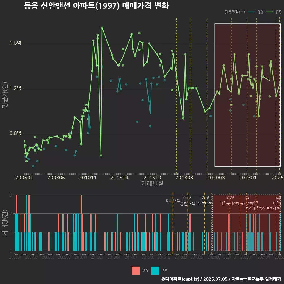
Task: Click 202404 on the volume chart x-axis
Action: click(264, 257)
